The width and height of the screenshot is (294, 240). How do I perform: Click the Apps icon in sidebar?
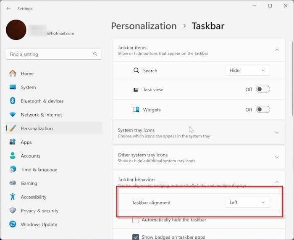13,142
